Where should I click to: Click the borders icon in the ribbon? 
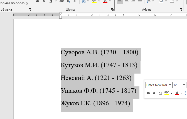click(172, 1)
